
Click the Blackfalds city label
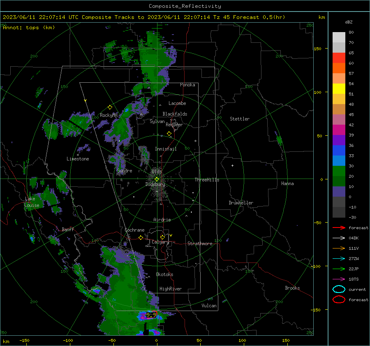point(175,114)
